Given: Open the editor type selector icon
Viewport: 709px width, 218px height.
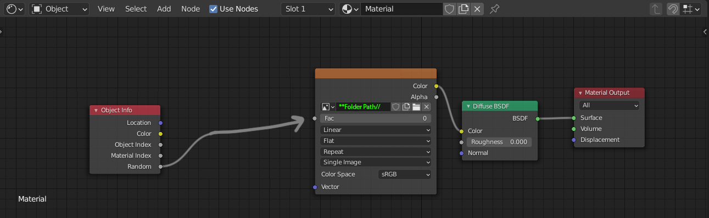Looking at the screenshot, I should (x=14, y=9).
